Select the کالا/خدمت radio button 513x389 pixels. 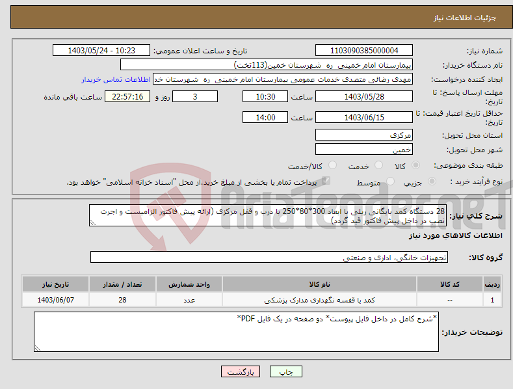[332, 165]
